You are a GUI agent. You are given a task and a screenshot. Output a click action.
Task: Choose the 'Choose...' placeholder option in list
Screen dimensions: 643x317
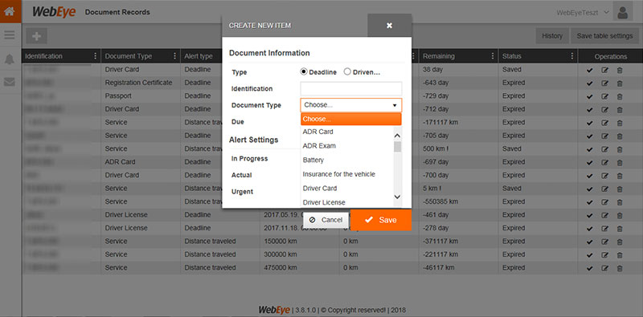[x=351, y=120]
